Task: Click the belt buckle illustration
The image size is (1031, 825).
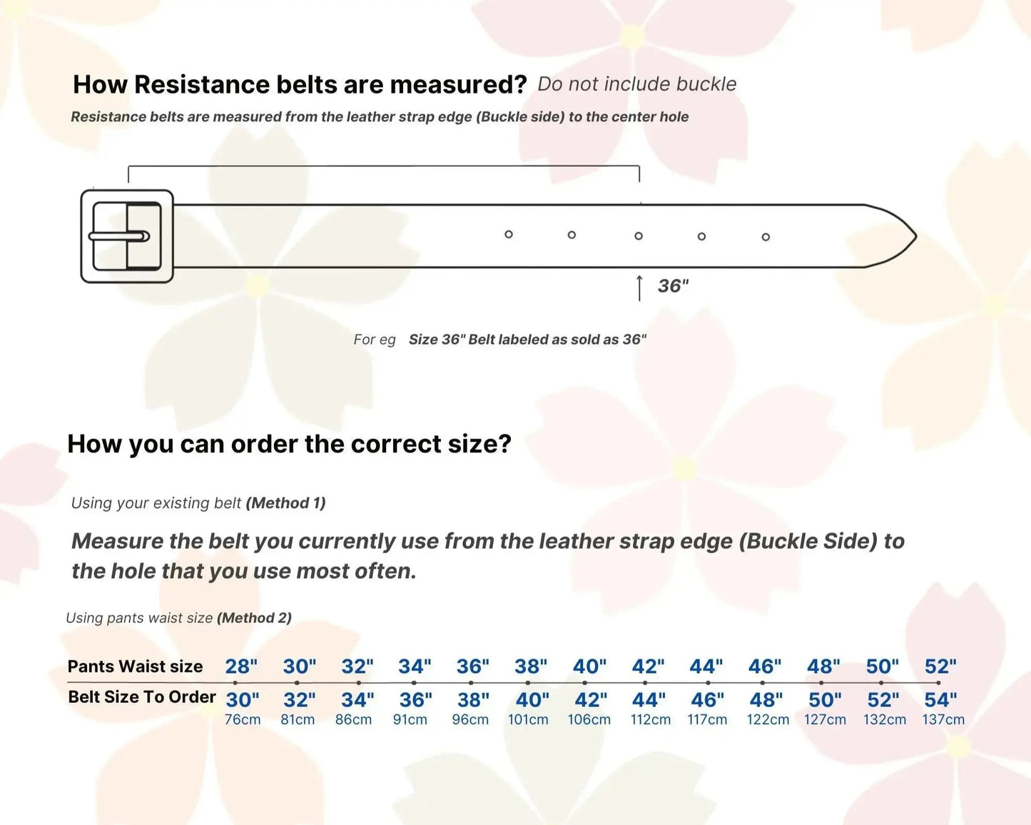Action: pyautogui.click(x=127, y=236)
